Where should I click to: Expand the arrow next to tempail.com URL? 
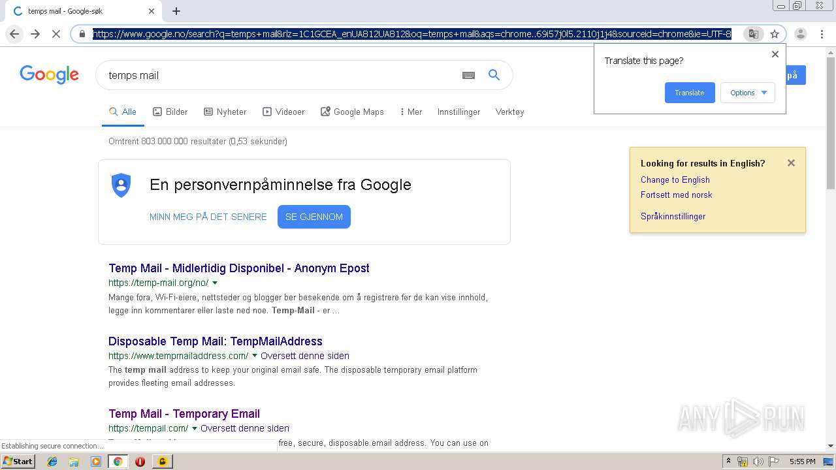point(195,429)
